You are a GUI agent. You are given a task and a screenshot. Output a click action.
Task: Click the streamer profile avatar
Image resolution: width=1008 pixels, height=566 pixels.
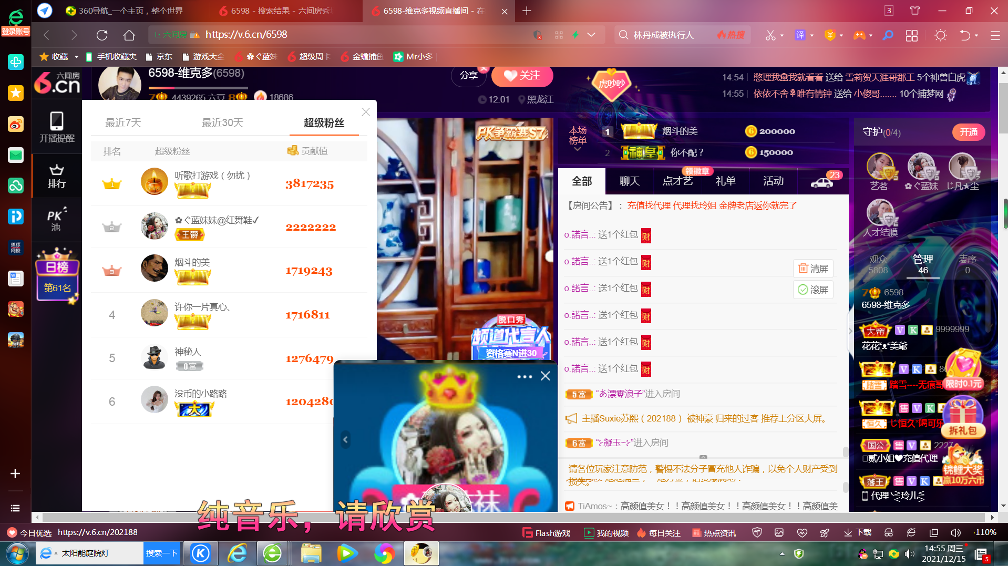pyautogui.click(x=120, y=84)
